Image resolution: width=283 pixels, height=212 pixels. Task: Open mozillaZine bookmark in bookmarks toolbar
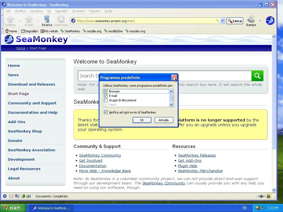(x=113, y=31)
